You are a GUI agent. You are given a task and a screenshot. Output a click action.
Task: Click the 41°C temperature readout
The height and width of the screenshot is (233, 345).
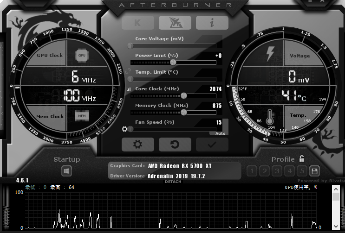pos(294,96)
